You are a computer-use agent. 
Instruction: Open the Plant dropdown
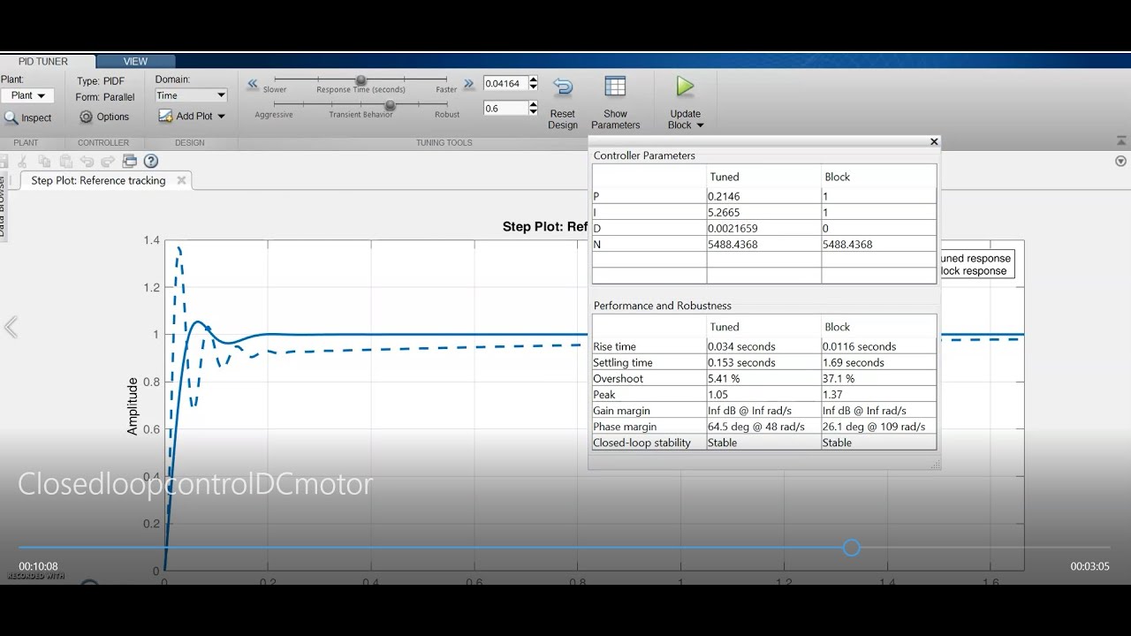pyautogui.click(x=28, y=95)
